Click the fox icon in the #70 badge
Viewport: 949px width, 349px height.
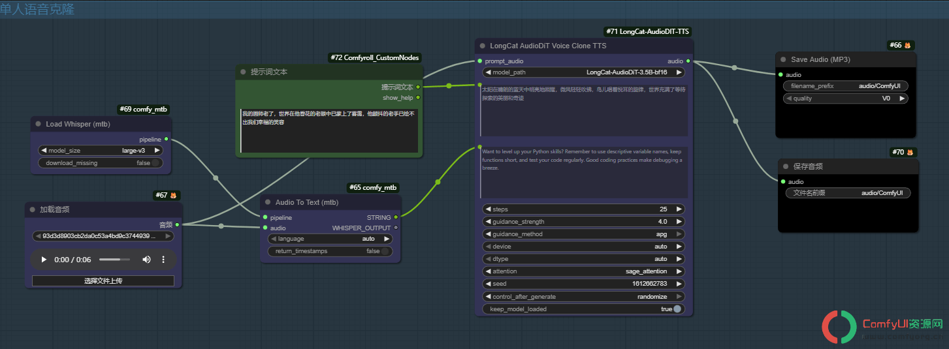click(x=910, y=152)
